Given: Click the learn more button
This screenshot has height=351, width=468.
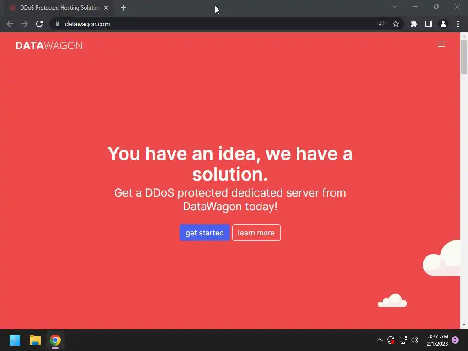Looking at the screenshot, I should [x=256, y=233].
